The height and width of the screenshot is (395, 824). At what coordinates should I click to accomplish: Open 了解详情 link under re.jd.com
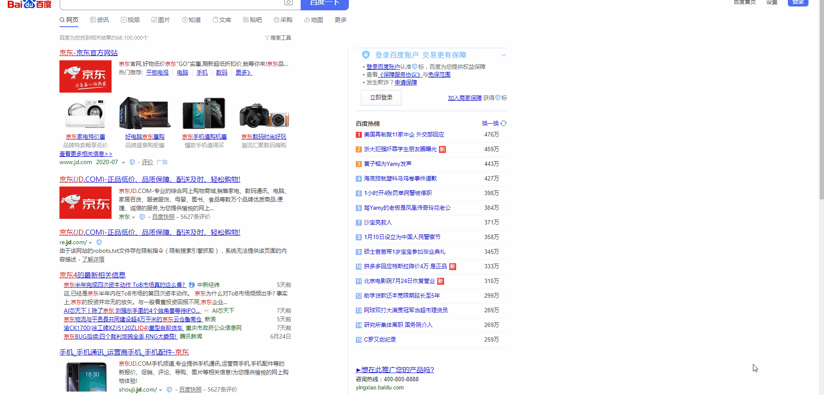(93, 259)
